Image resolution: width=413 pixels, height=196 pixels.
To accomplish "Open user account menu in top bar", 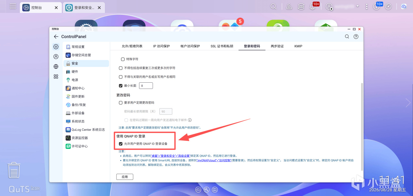I will (329, 6).
